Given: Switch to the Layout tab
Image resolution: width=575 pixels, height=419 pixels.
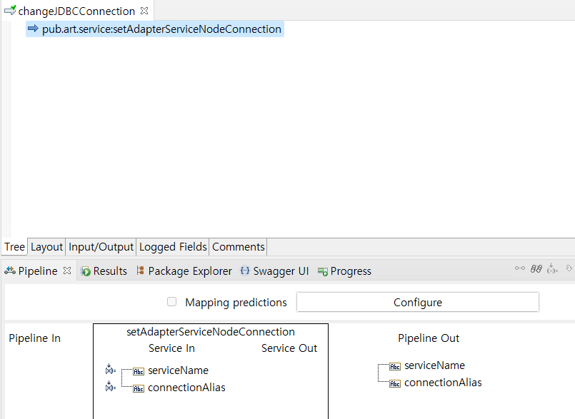Looking at the screenshot, I should [46, 247].
